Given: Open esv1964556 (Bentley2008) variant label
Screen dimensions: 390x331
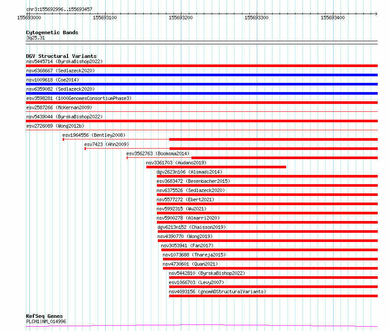Looking at the screenshot, I should pos(94,135).
